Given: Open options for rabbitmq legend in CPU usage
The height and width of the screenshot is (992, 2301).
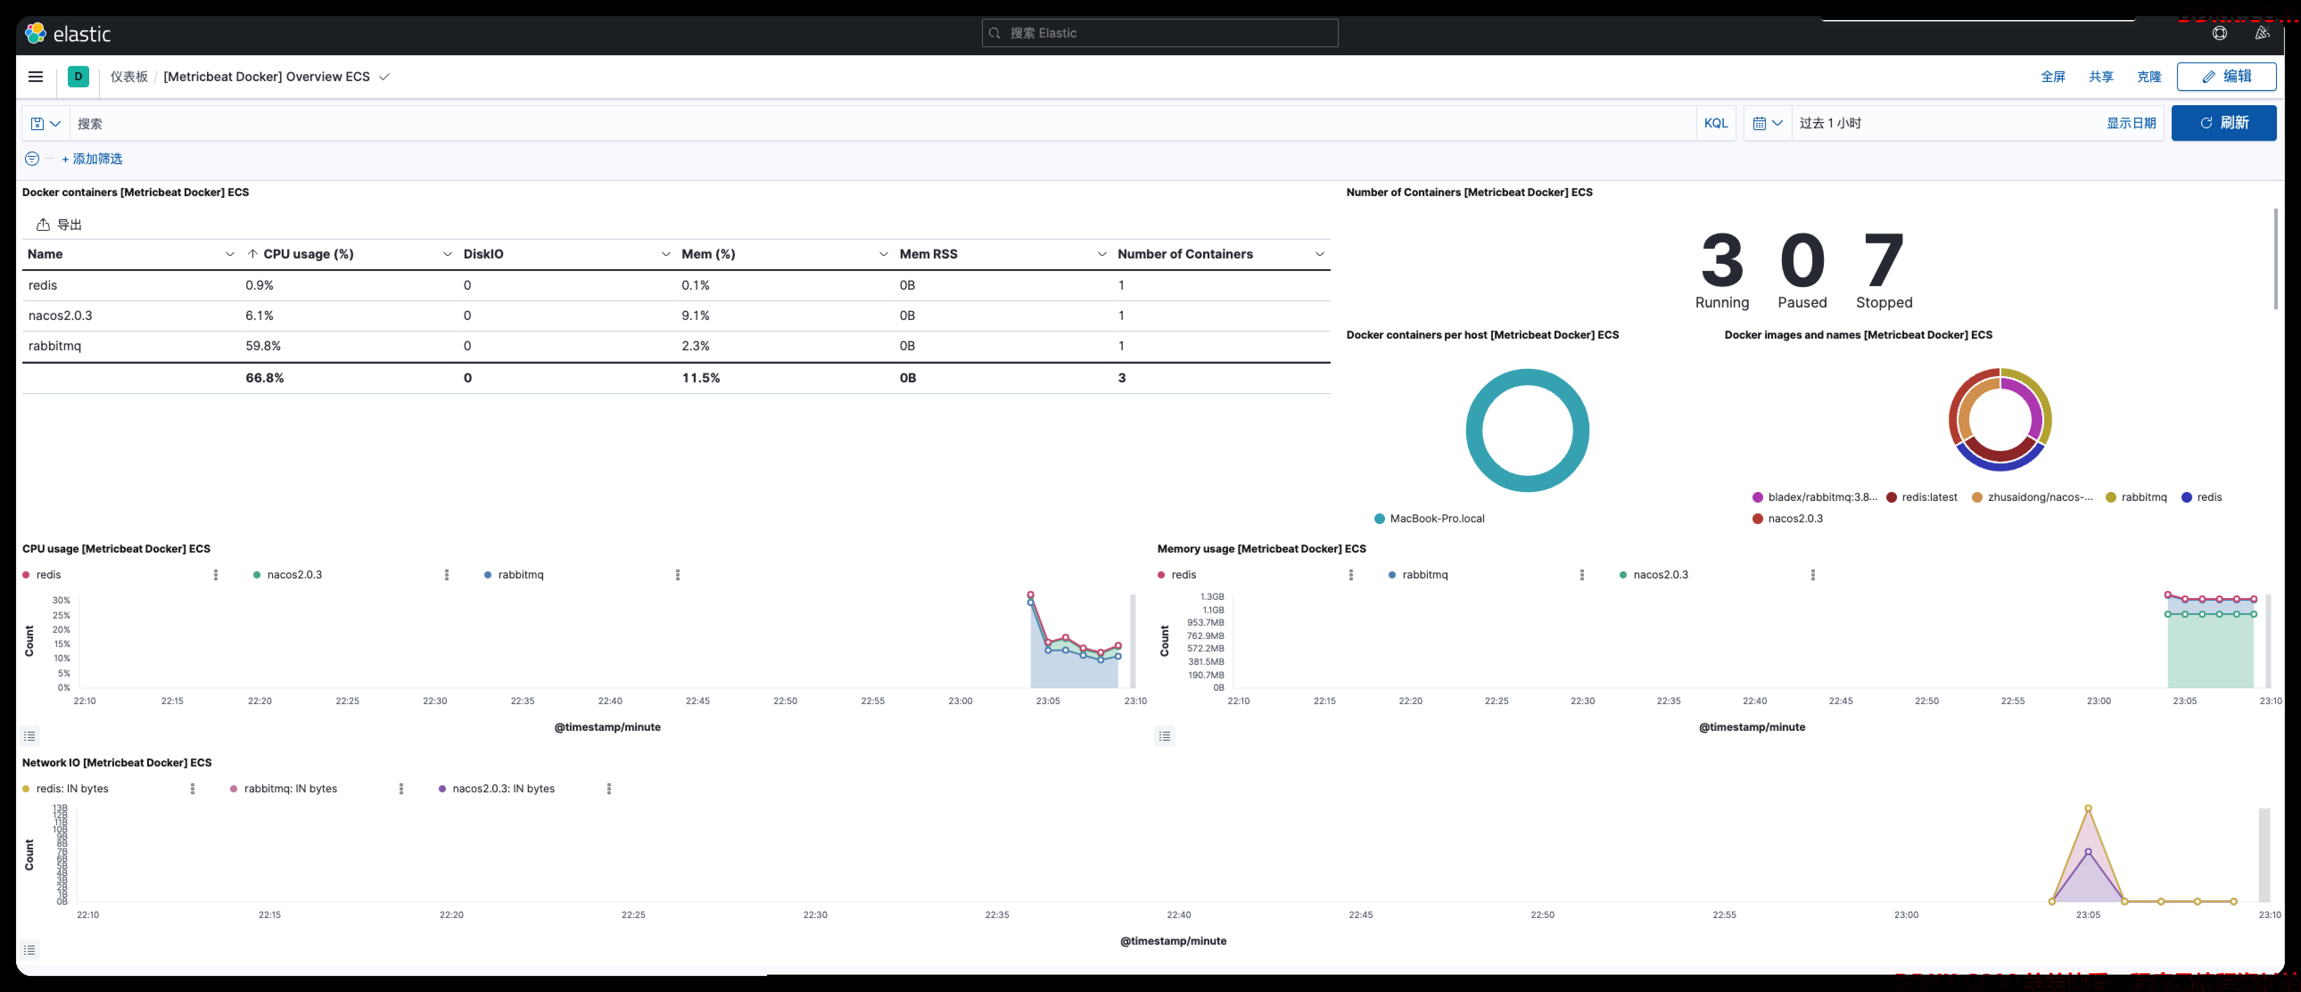Looking at the screenshot, I should tap(678, 575).
